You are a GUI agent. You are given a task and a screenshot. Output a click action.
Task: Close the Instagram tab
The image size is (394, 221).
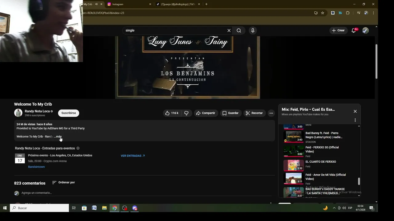coord(150,4)
